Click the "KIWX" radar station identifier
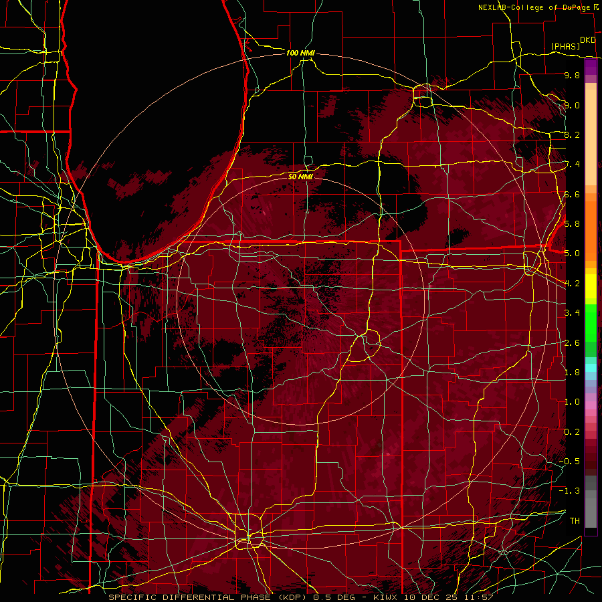602x602 pixels. (385, 597)
